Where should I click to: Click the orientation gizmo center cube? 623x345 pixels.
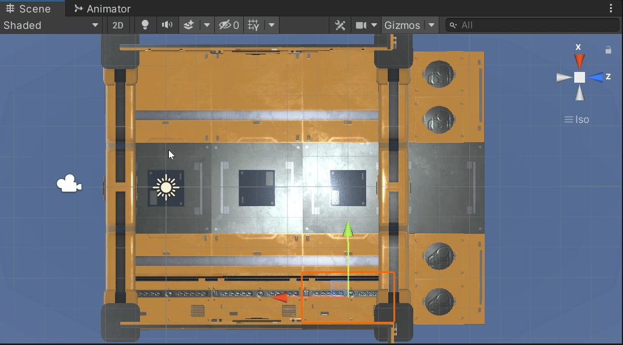580,78
